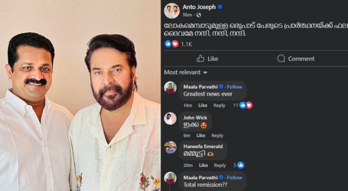Viewport: 348px width, 191px height.
Task: Click the verified badge beside Anto Joseph
Action: click(x=220, y=7)
